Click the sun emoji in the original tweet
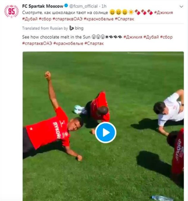This screenshot has height=201, width=188. [x=131, y=12]
